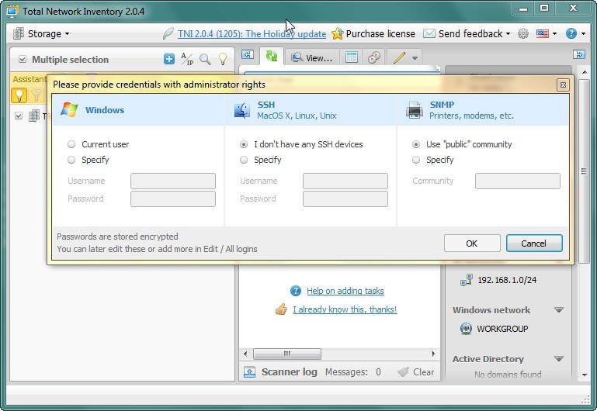Click the SSH Mac Finder icon
Screen dimensions: 597x411
pyautogui.click(x=242, y=110)
